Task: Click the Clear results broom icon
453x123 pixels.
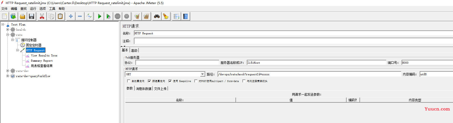Action: click(x=137, y=16)
